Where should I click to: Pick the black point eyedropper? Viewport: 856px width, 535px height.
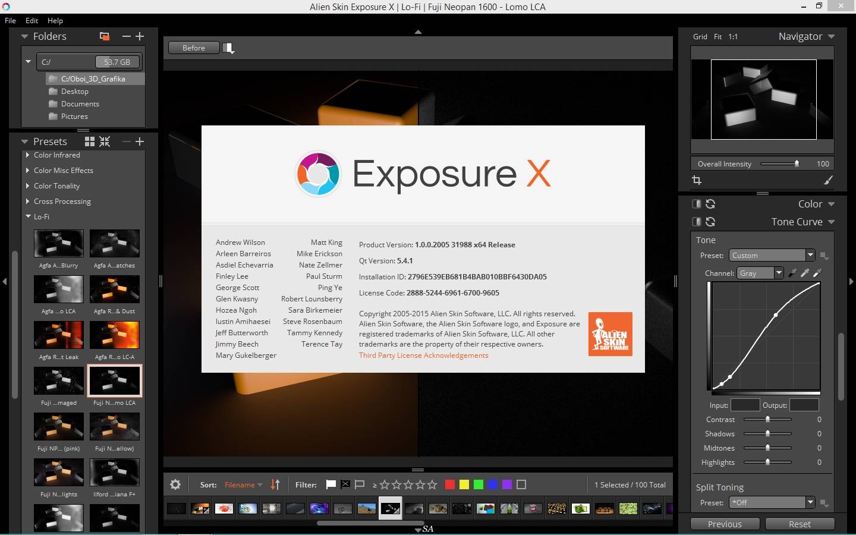(792, 273)
